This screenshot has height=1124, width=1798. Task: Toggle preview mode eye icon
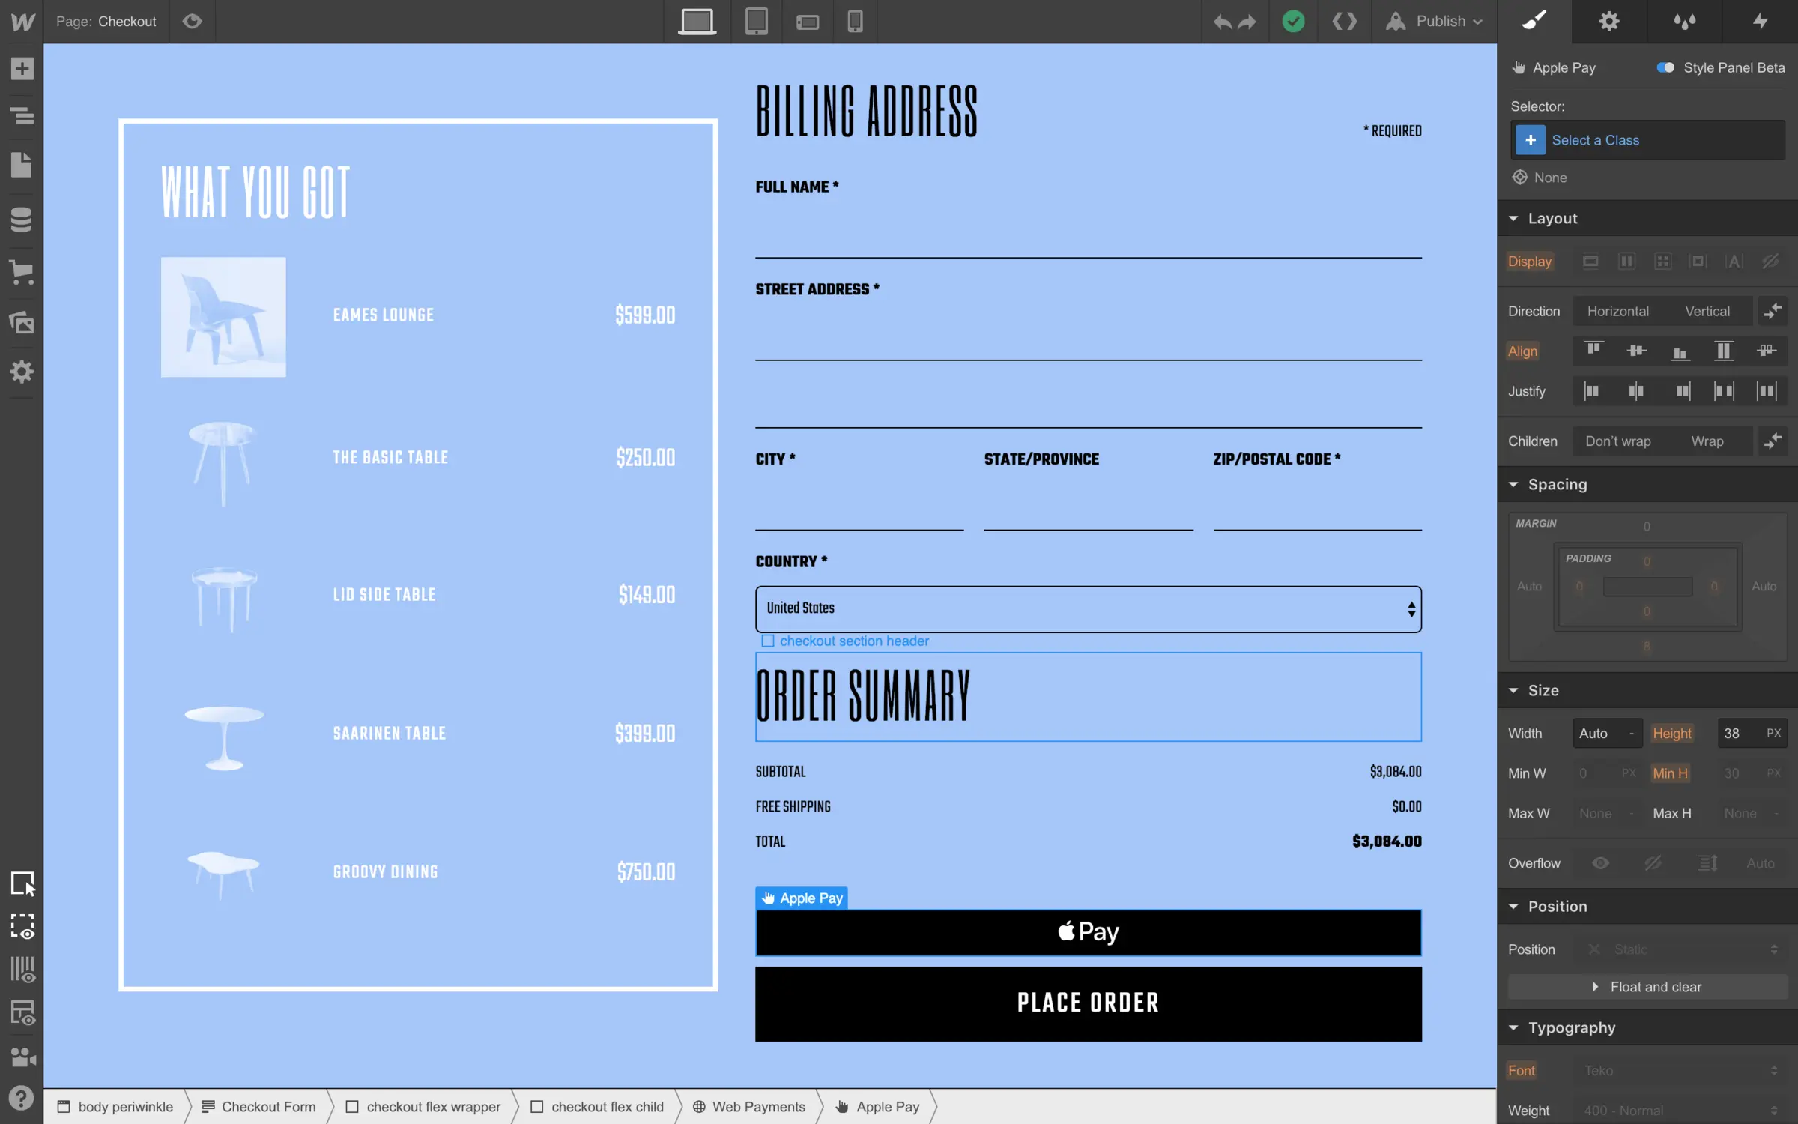(193, 21)
